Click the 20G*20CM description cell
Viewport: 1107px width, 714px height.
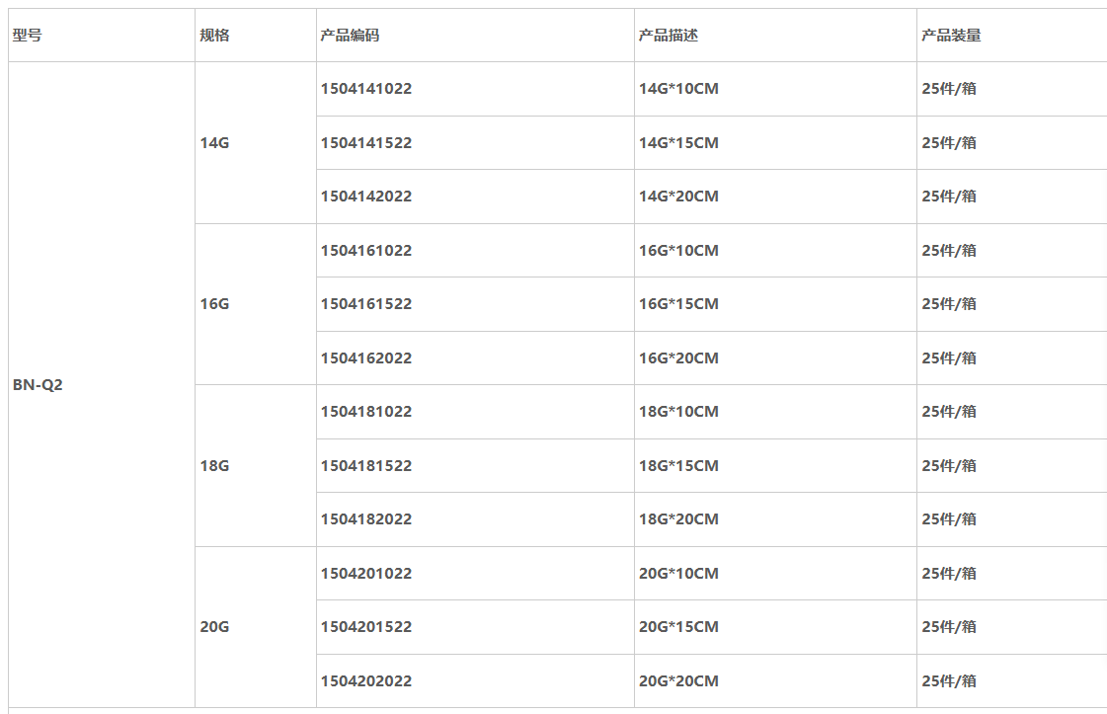tap(678, 681)
